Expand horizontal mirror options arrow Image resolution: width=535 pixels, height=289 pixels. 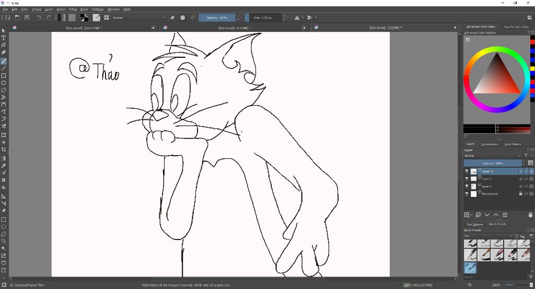click(x=303, y=17)
